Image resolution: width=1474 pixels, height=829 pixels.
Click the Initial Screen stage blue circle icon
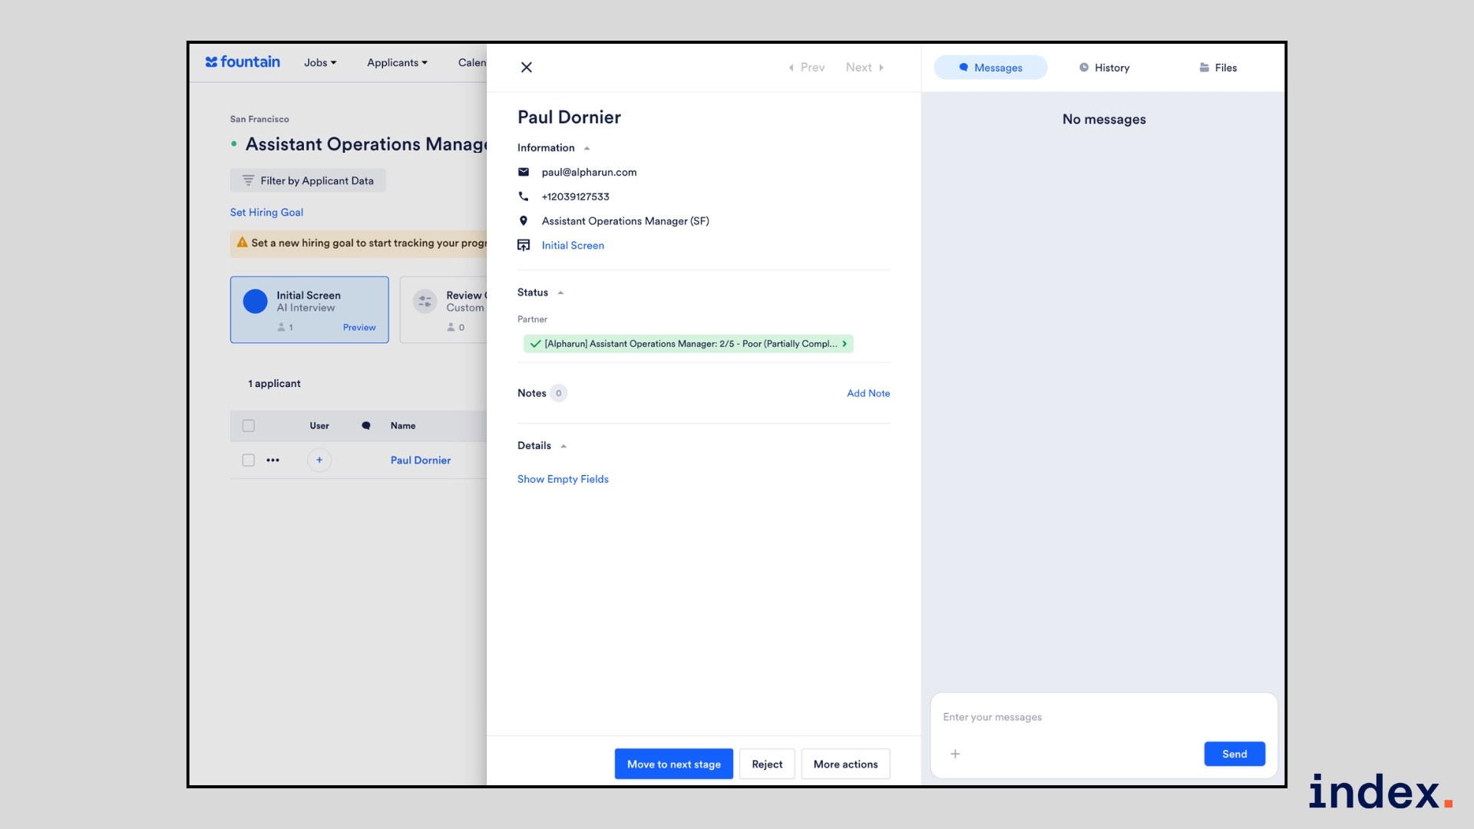[x=255, y=302]
